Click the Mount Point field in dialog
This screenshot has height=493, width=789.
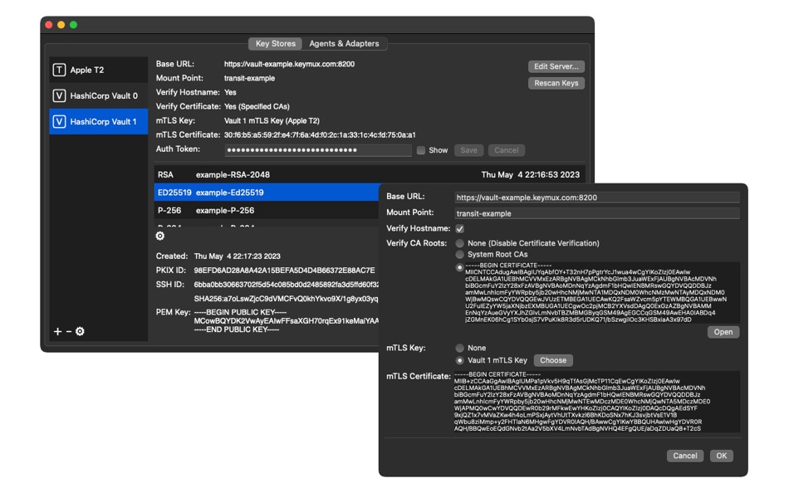click(597, 213)
